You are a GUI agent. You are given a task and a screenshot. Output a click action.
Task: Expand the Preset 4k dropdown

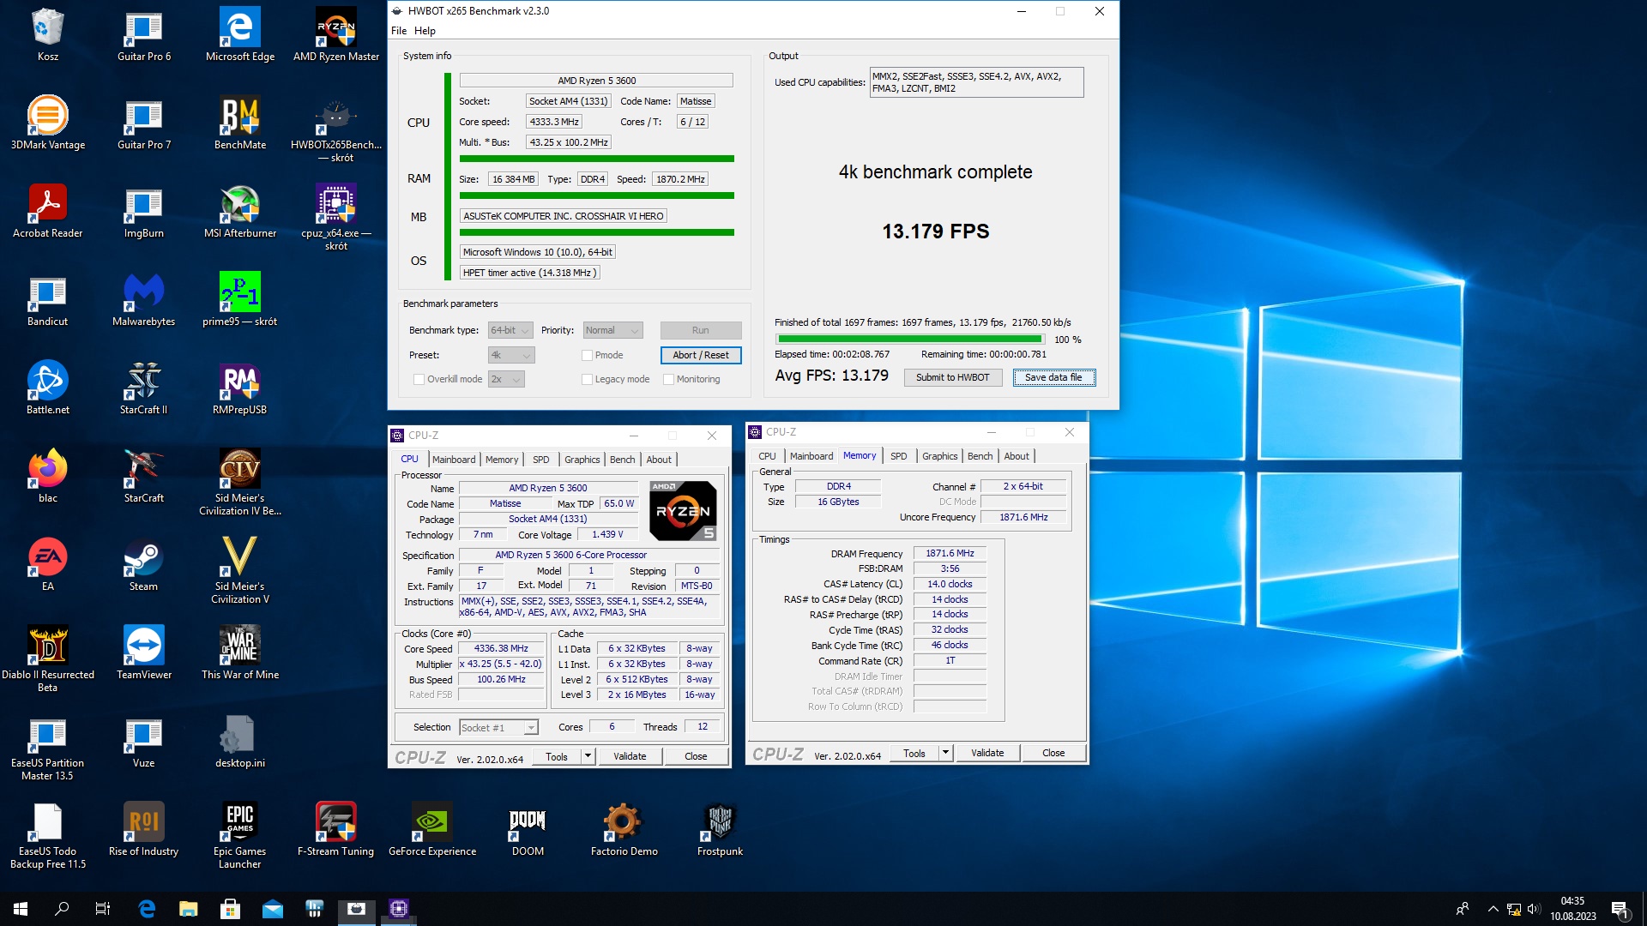(511, 355)
